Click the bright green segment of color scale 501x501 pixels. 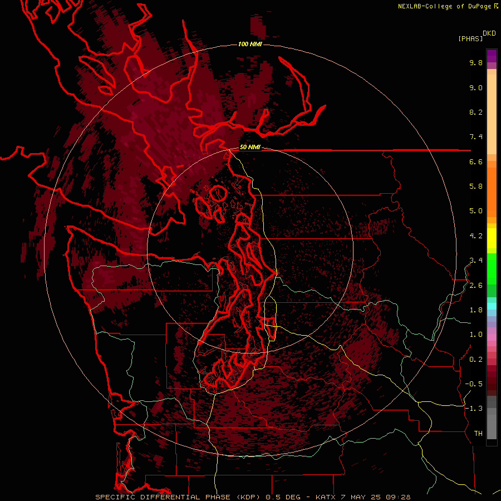tap(492, 269)
